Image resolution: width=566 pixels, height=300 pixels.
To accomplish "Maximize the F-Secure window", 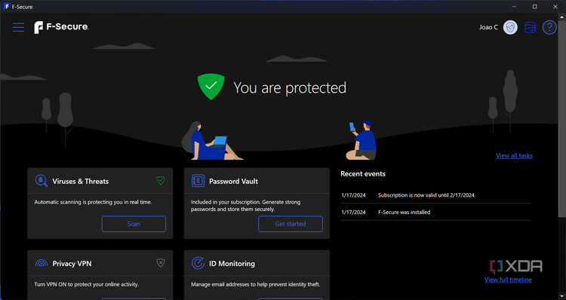I will (534, 7).
